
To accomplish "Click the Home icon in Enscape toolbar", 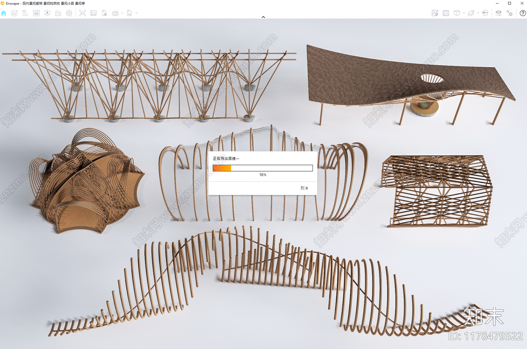I will (x=4, y=13).
